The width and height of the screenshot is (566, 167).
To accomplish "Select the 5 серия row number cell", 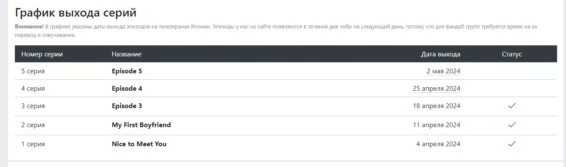I will coord(33,71).
